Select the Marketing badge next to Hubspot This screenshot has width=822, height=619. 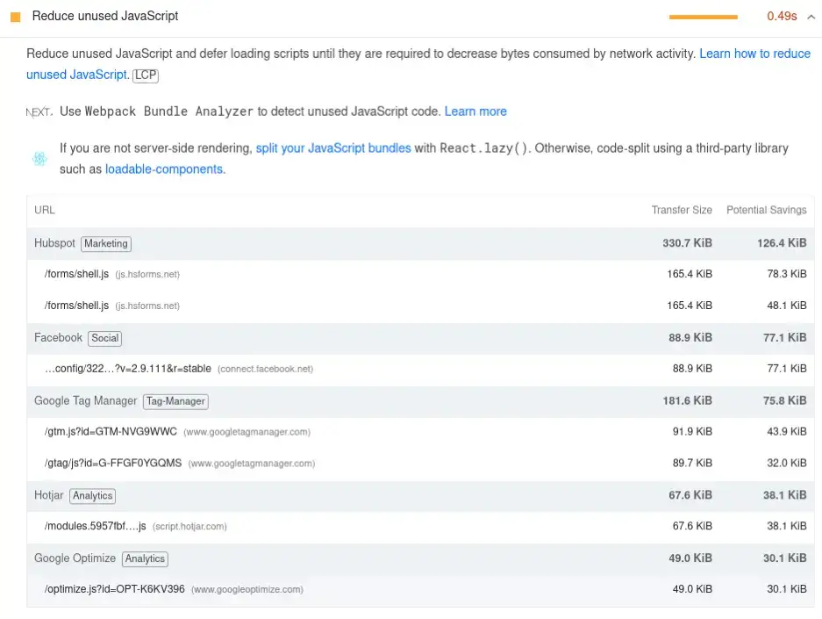click(105, 244)
